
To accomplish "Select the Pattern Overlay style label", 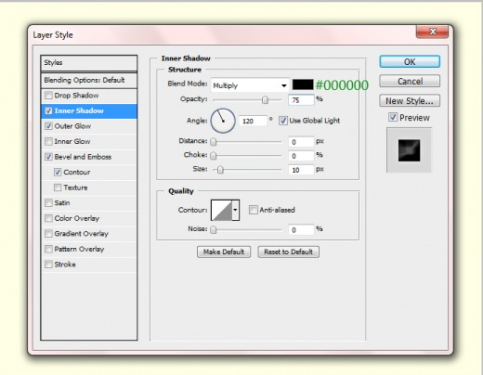I will [x=79, y=249].
